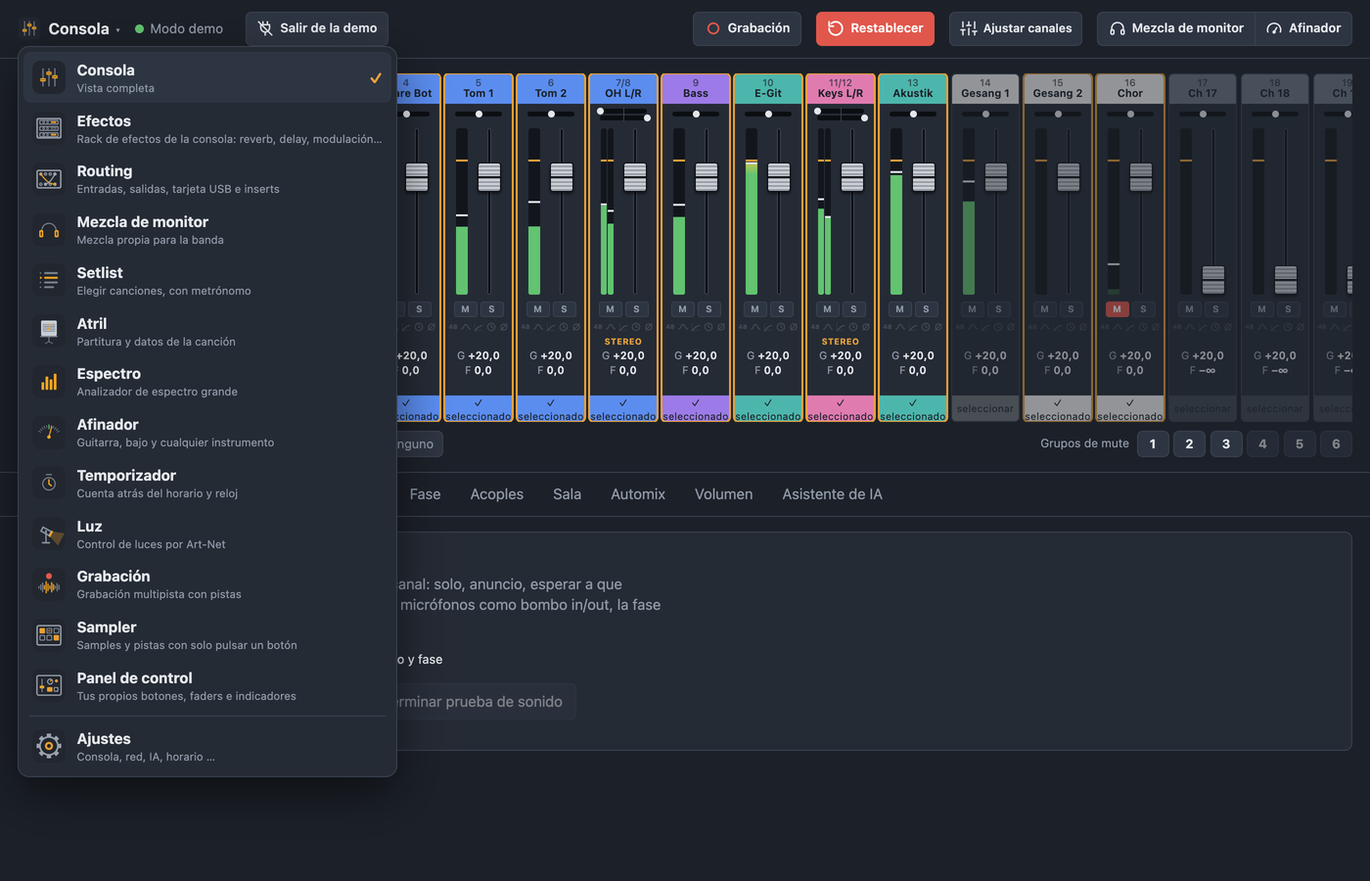This screenshot has width=1370, height=881.
Task: Solo the Akustik channel
Action: coord(926,309)
